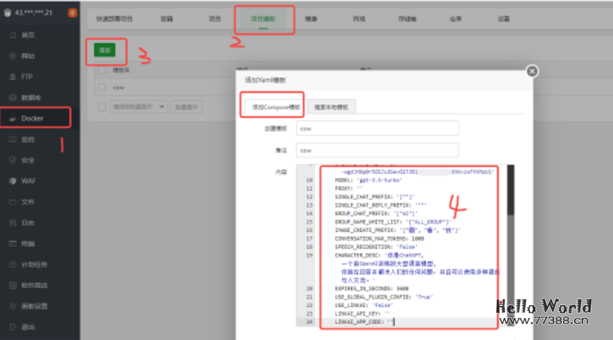Tick the checkbox beside the batch action dropdown
The width and height of the screenshot is (613, 340).
tap(102, 107)
